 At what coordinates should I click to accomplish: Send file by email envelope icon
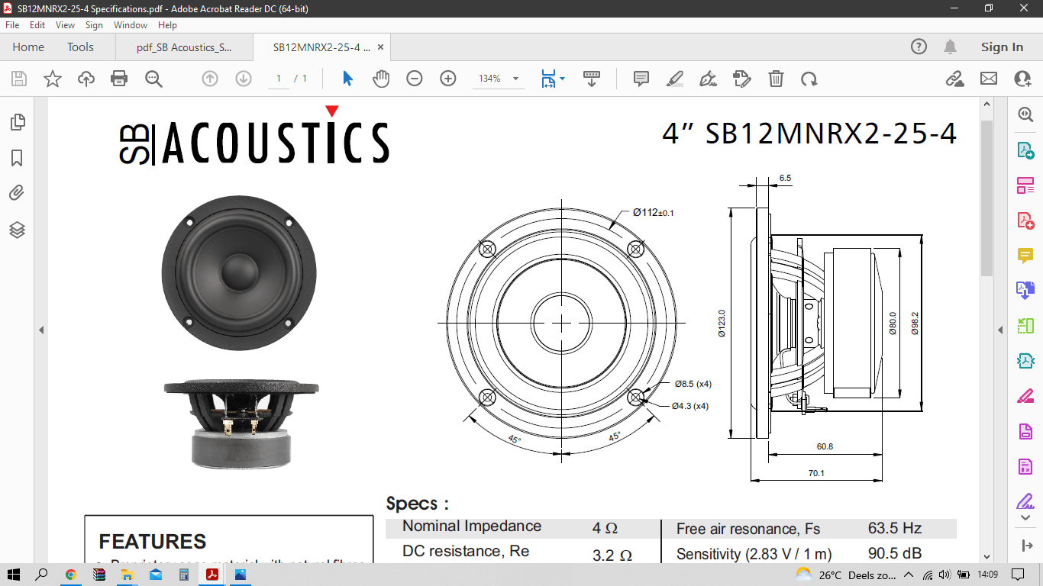pyautogui.click(x=989, y=79)
